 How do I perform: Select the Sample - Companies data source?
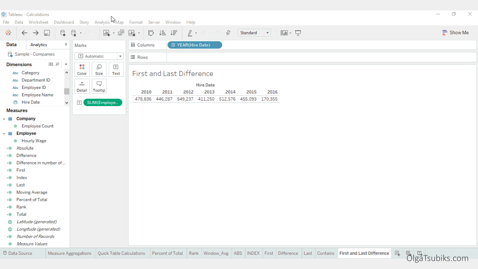(35, 54)
